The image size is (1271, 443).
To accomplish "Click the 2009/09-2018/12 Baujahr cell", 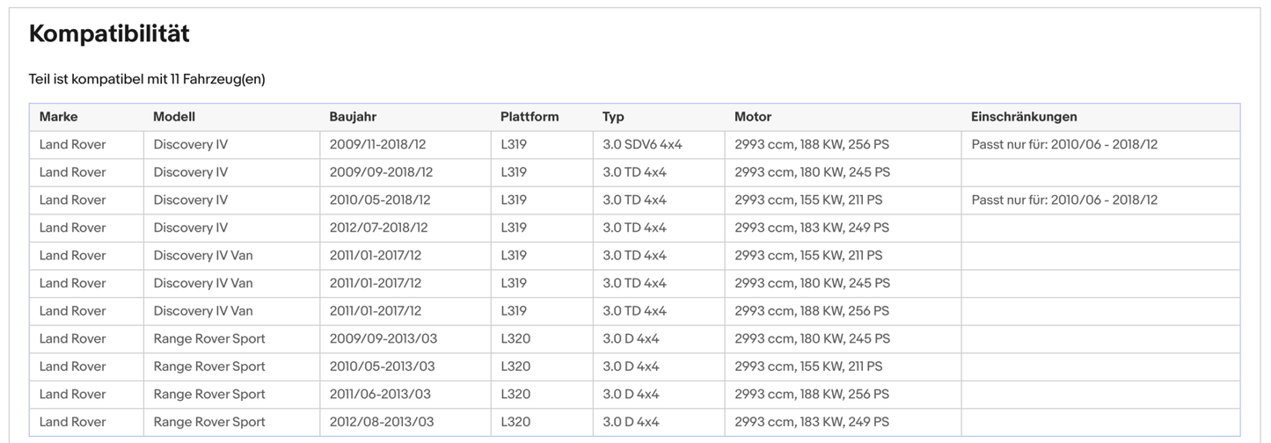I will click(x=381, y=172).
